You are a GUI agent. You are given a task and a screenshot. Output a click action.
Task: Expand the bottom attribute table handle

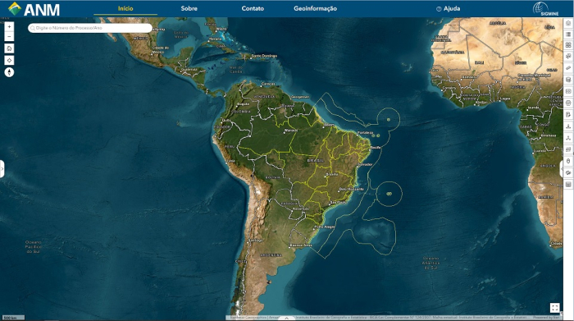287,318
